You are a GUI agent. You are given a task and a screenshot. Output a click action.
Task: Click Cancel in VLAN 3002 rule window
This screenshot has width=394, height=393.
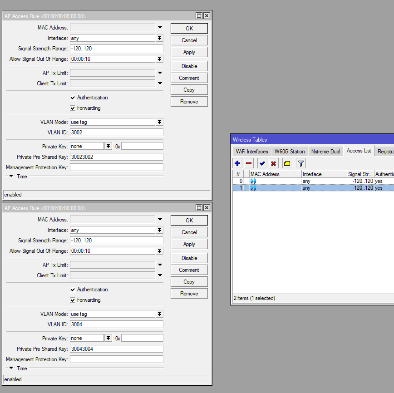pos(189,40)
